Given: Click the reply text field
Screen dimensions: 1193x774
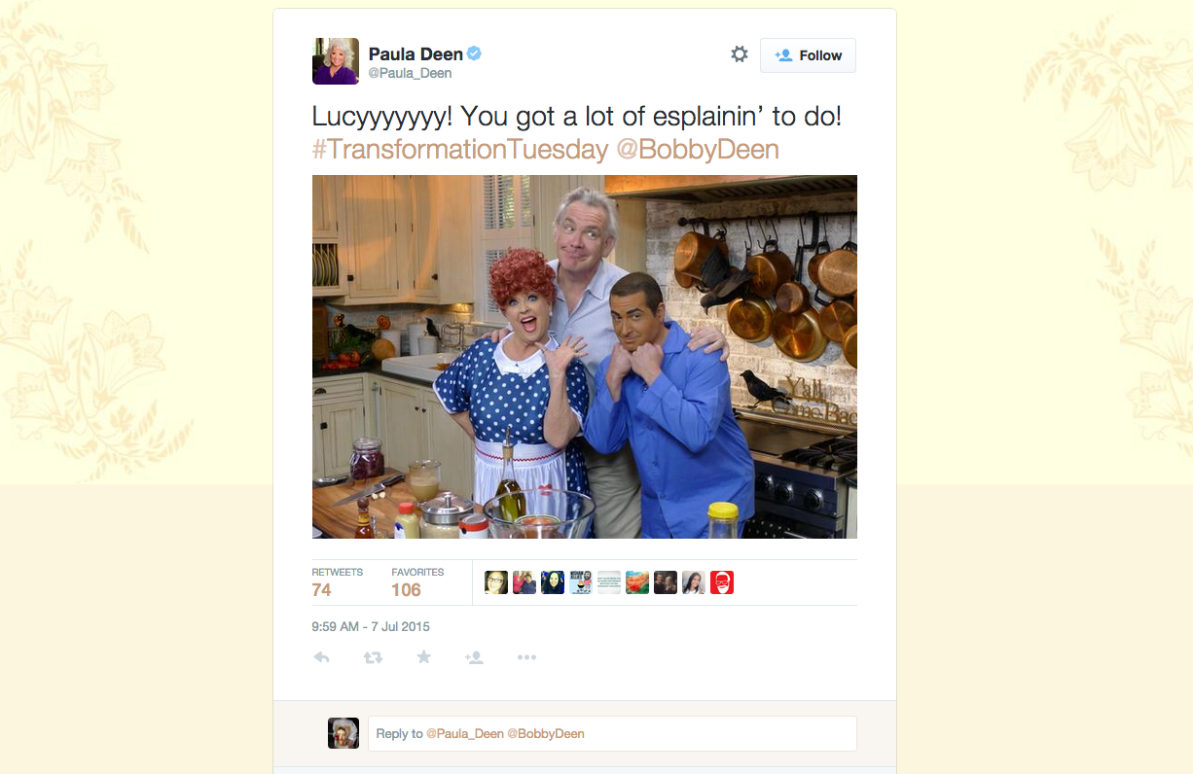Looking at the screenshot, I should (x=612, y=733).
